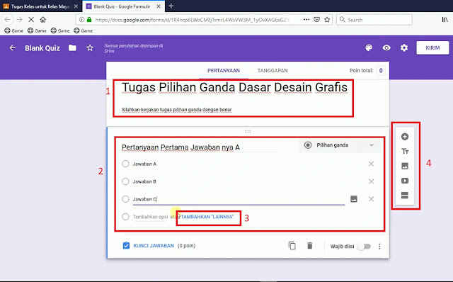Add a video from the side toolbar
Screen dimensions: 453x282
(405, 181)
